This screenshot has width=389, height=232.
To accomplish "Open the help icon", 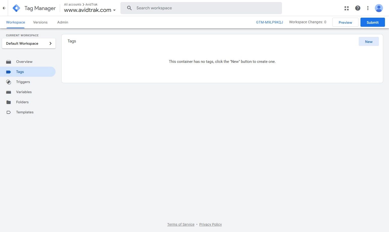I will point(358,8).
